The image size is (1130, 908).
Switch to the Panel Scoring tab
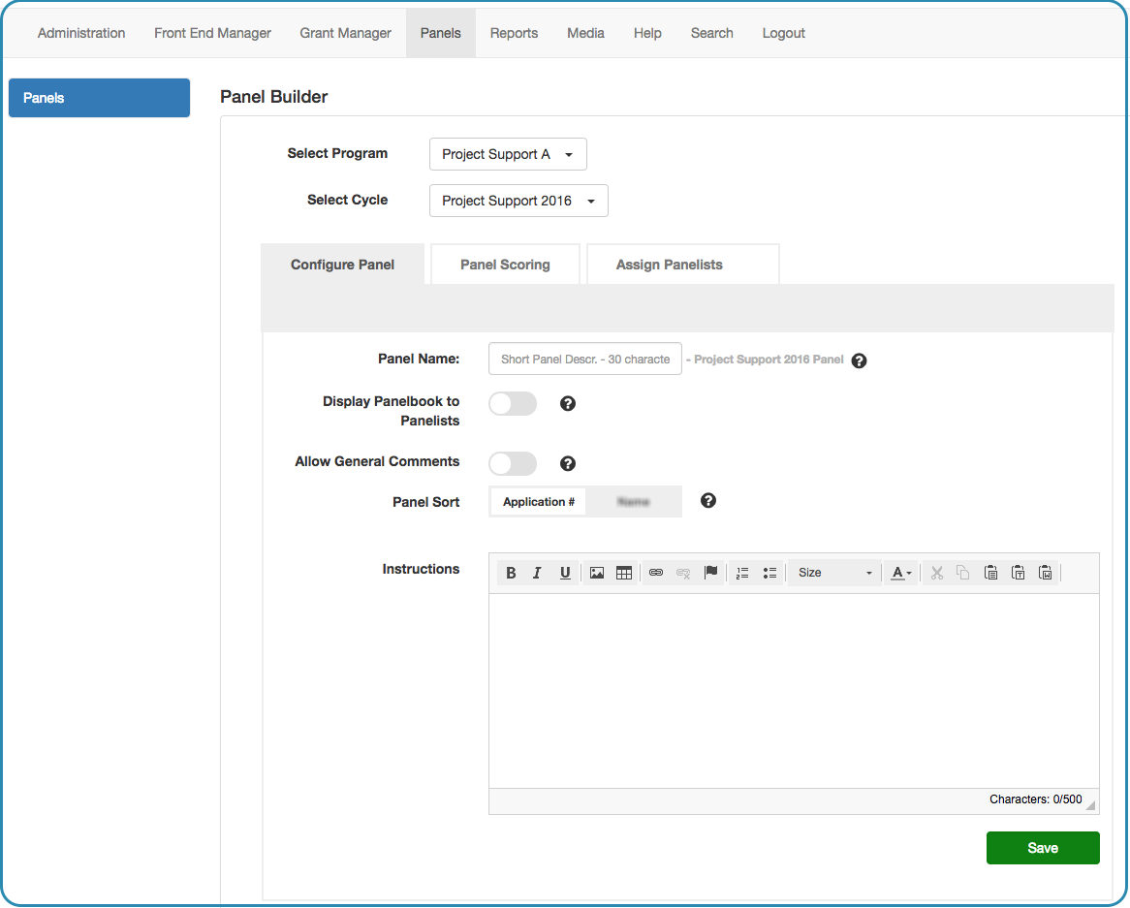pyautogui.click(x=505, y=265)
